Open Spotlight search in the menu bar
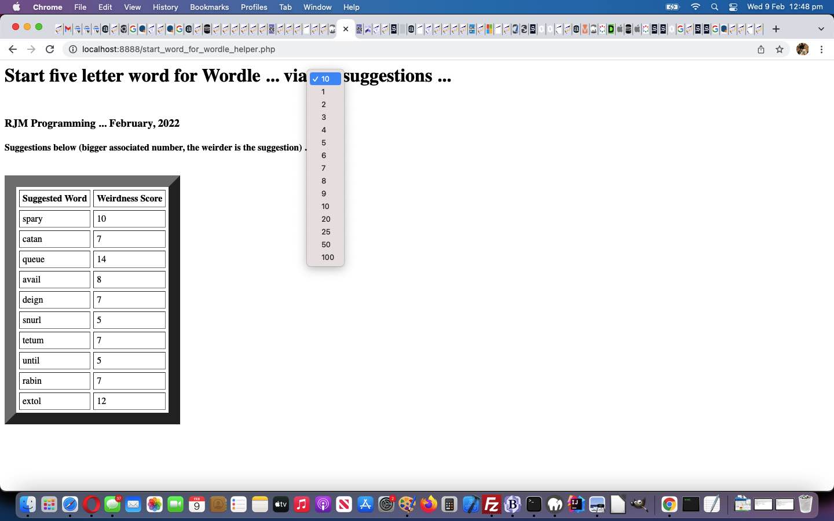Screen dimensions: 834x521 [x=715, y=7]
